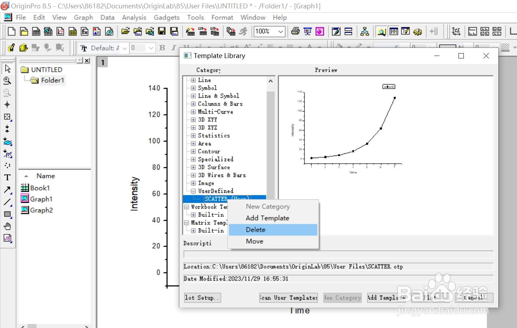Select the Data Reader tool
The image size is (517, 328).
click(7, 117)
